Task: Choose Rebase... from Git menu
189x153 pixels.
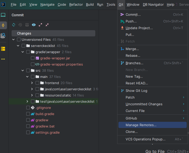Action: click(x=152, y=55)
